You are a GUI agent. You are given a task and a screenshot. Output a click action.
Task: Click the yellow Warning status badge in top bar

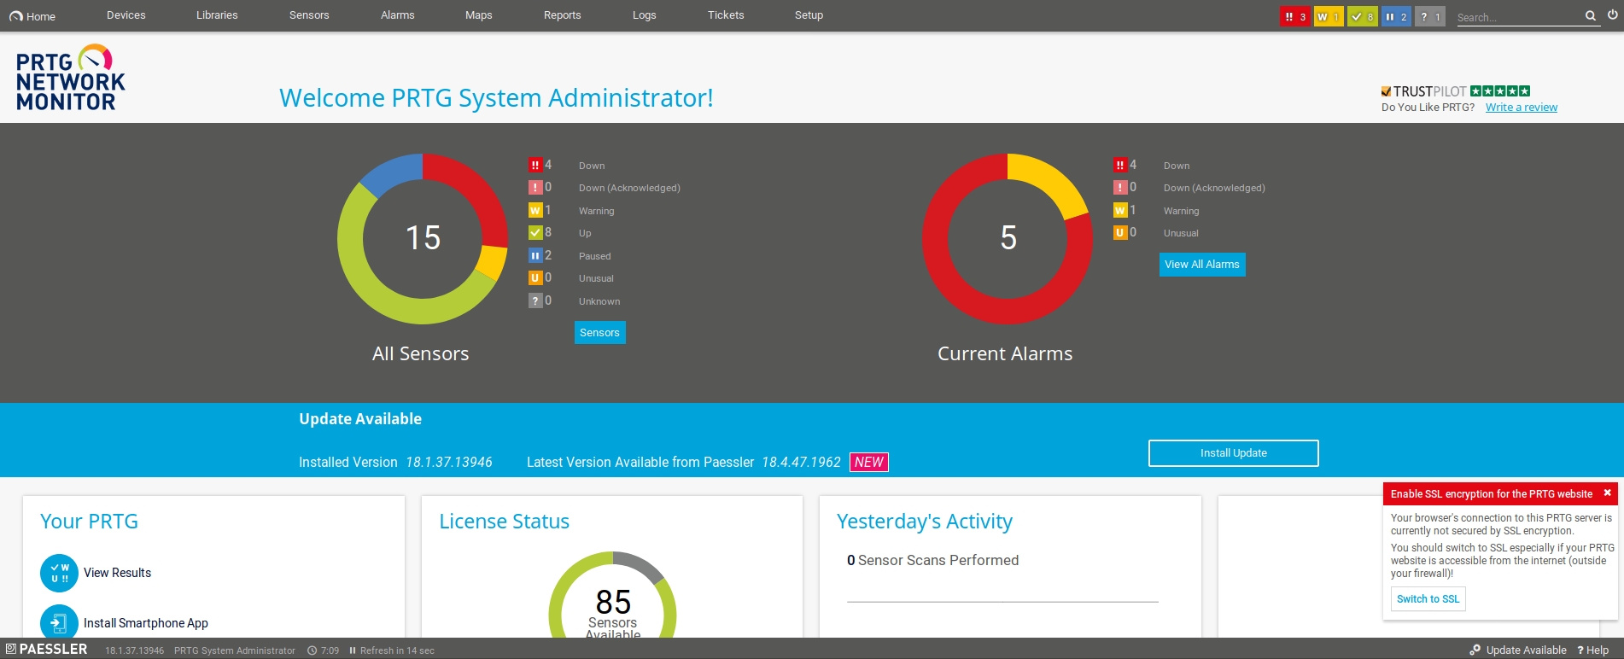coord(1329,16)
